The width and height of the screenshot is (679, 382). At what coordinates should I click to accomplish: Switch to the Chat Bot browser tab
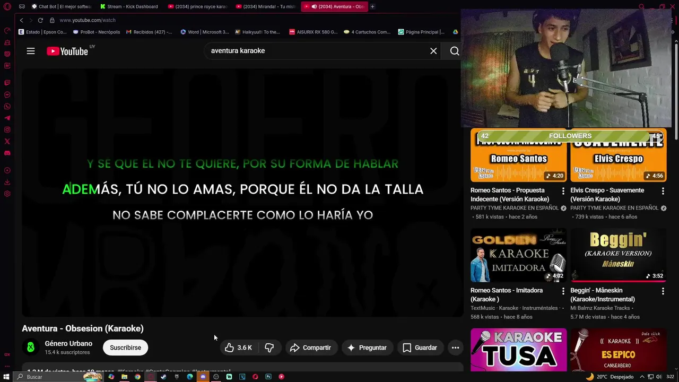point(61,6)
